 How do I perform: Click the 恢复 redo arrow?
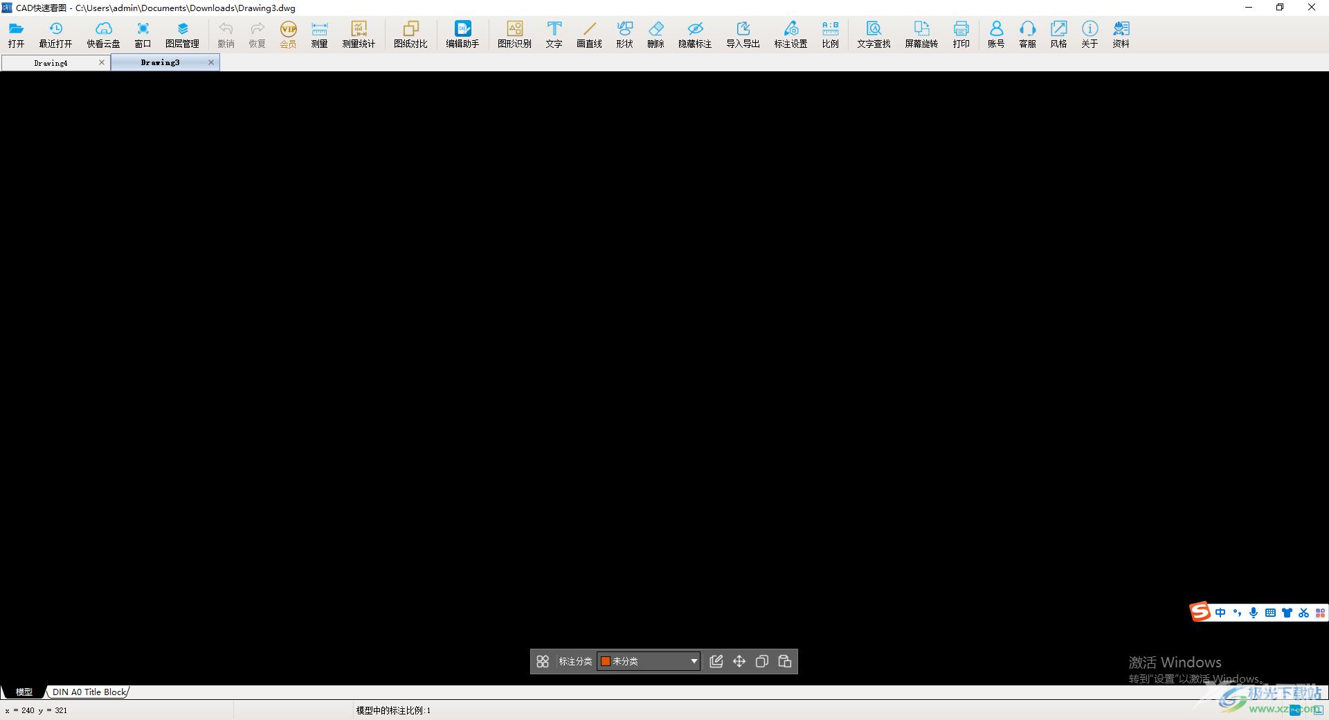[x=257, y=34]
